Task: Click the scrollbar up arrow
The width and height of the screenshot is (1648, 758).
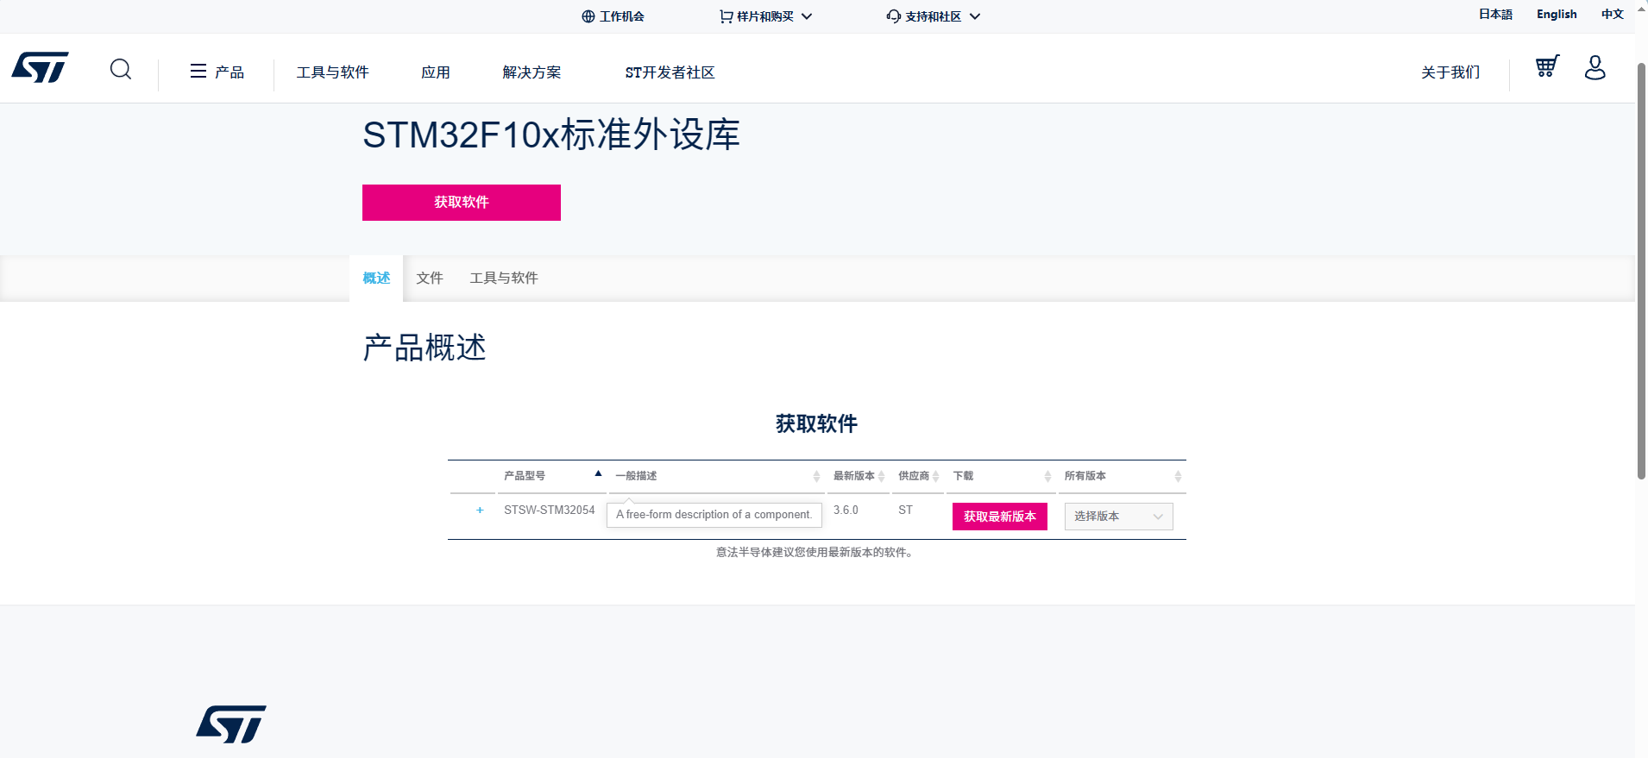Action: (1641, 9)
